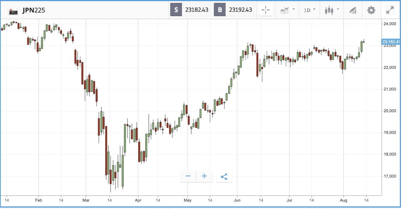The width and height of the screenshot is (401, 209).
Task: Share the chart via share icon
Action: coord(224,176)
